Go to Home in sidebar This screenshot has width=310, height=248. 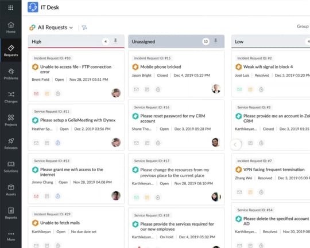(11, 27)
